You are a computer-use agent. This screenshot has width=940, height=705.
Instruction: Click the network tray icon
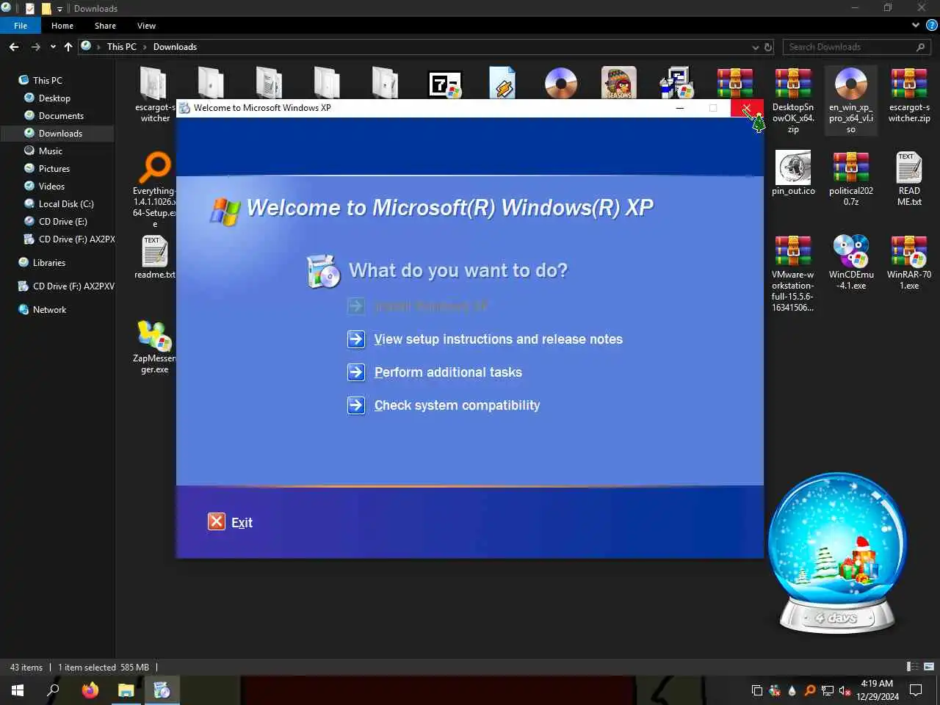[x=827, y=690]
